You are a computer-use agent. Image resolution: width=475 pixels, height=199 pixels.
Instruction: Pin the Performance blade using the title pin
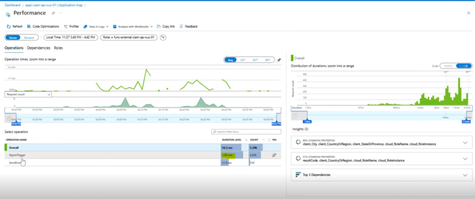[x=53, y=13]
